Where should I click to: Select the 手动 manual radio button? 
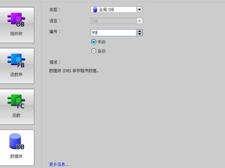[94, 42]
